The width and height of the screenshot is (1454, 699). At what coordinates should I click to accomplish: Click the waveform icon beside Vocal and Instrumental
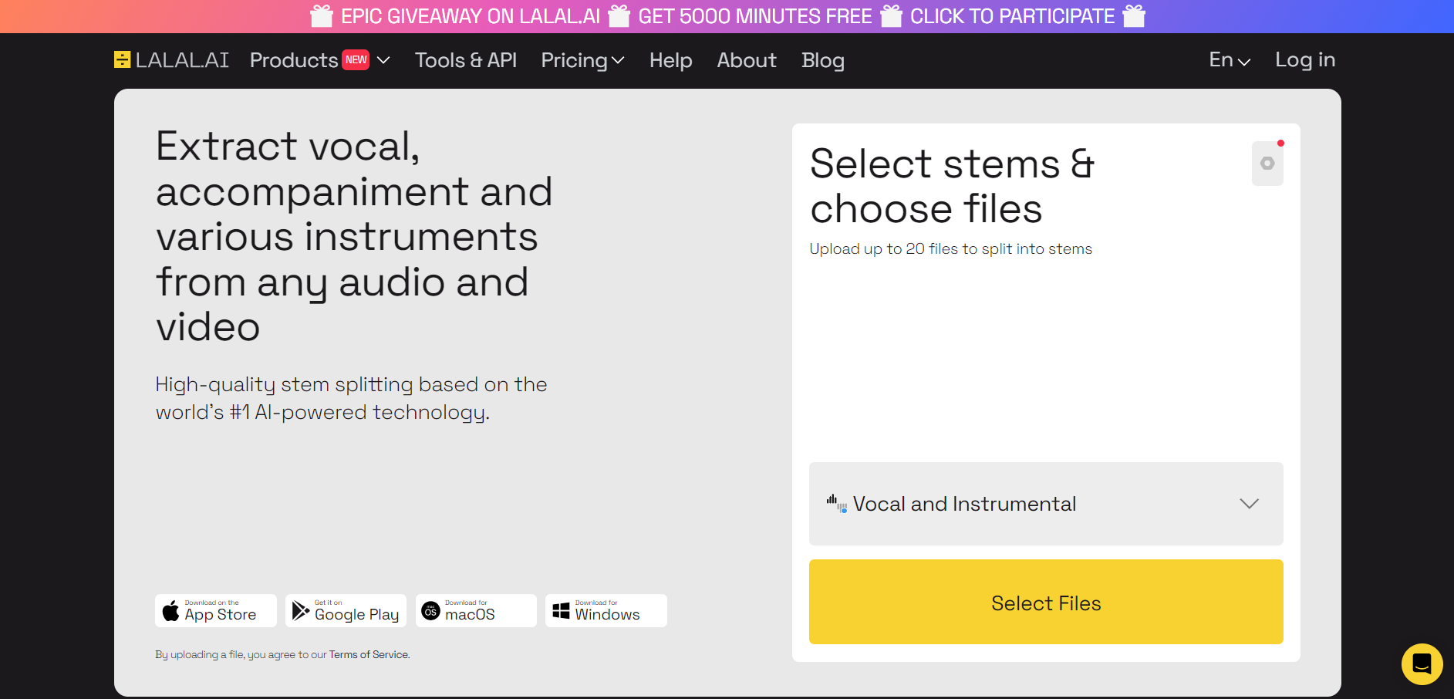pyautogui.click(x=835, y=503)
